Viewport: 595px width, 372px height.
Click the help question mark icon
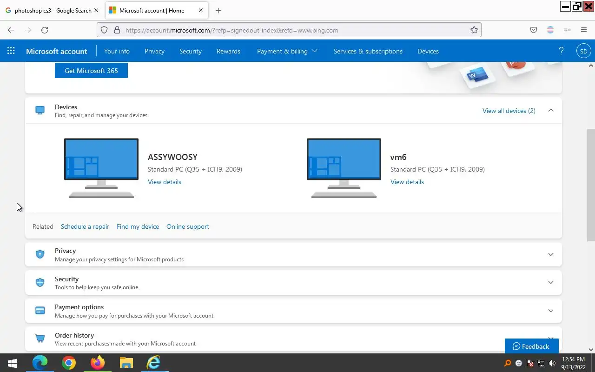click(561, 51)
